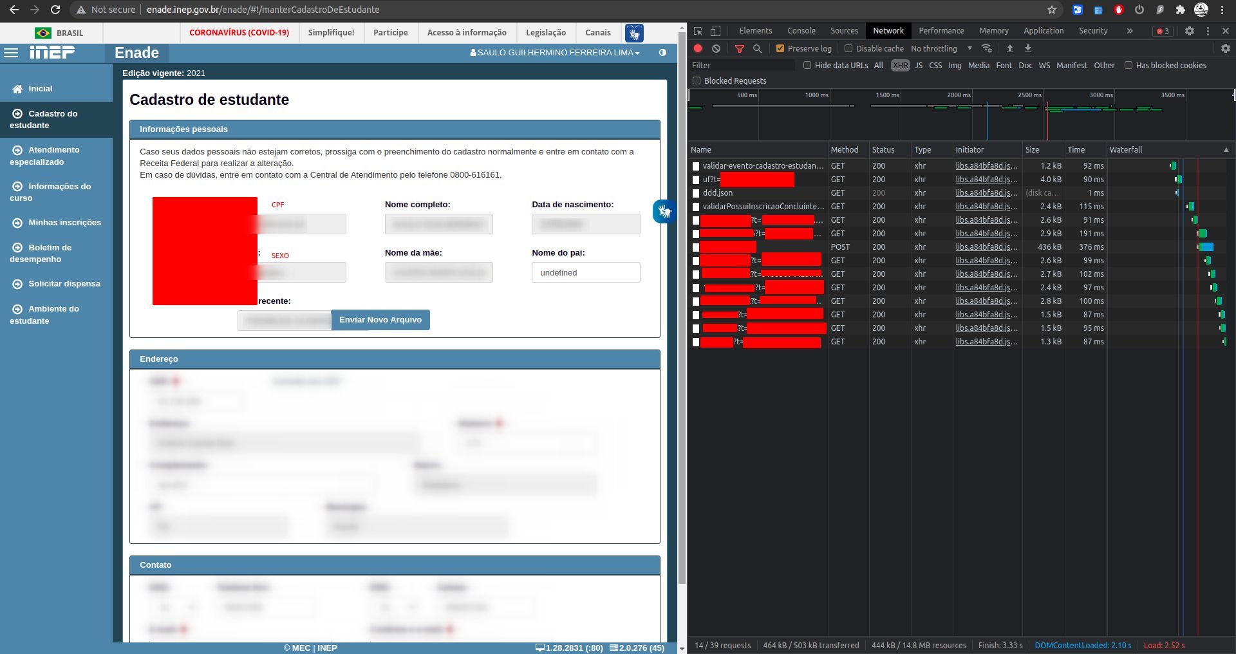
Task: Filter requests by Img type
Action: pyautogui.click(x=955, y=65)
